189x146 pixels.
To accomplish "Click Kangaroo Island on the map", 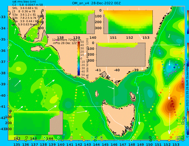I will pos(38,49).
